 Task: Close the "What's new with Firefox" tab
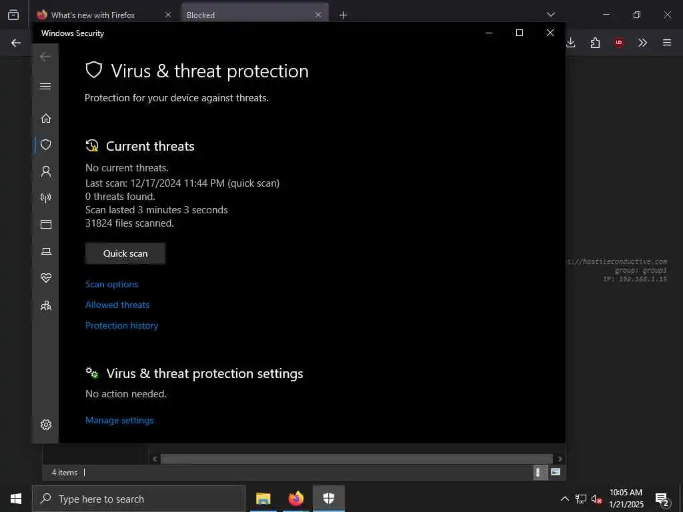168,15
